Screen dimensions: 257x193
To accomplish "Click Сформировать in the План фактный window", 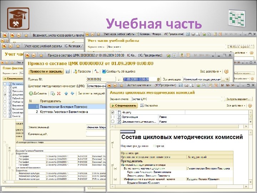I will click(13, 79).
